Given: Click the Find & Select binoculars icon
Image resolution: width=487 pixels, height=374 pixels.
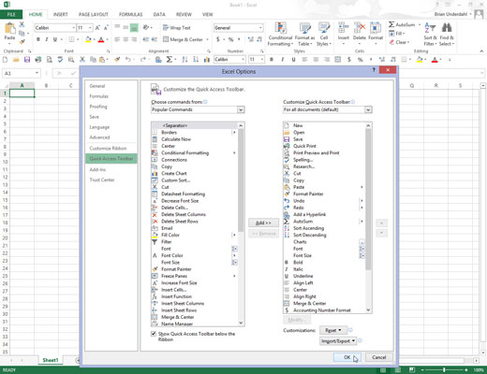Looking at the screenshot, I should click(447, 28).
